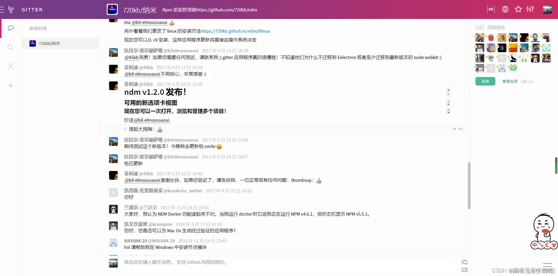Open the hamburger menu beside Gitter logo
The image size is (558, 276).
(x=2, y=10)
